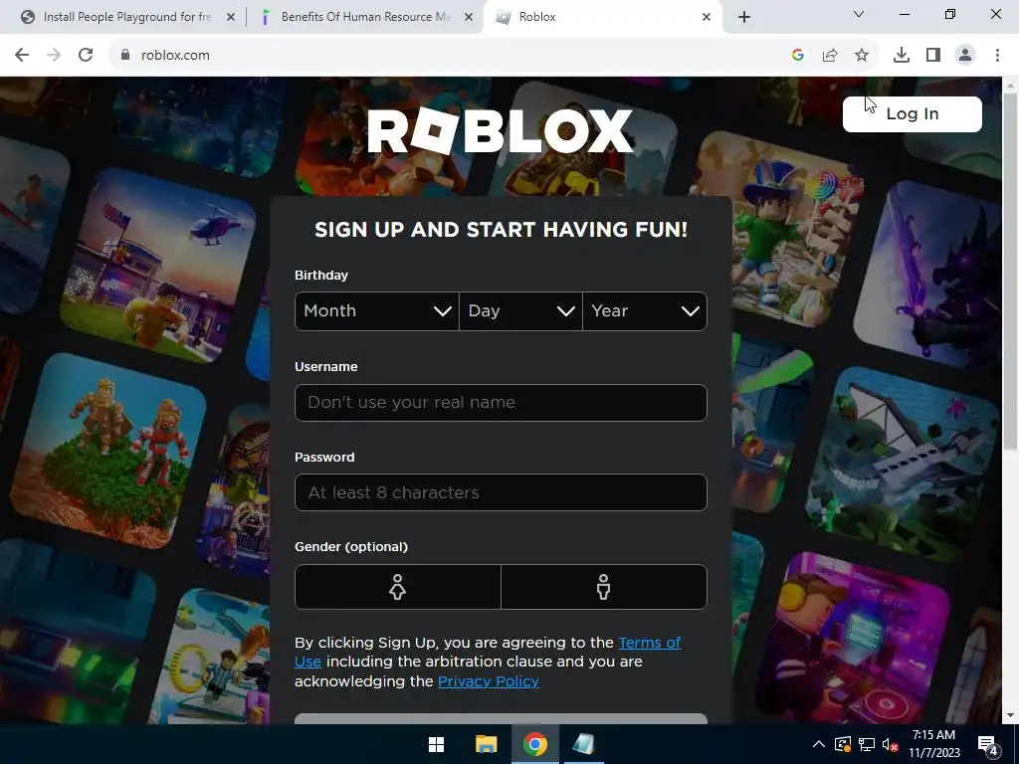Click the purple dragon game thumbnail

tap(928, 273)
